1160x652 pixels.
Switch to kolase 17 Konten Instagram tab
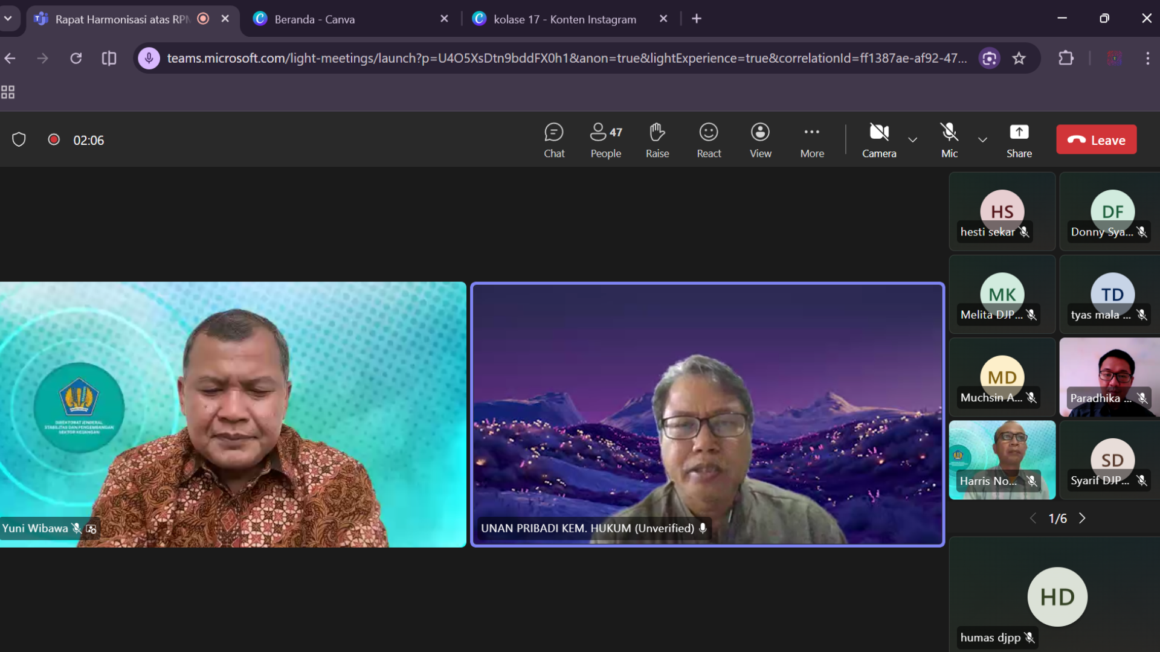[564, 19]
